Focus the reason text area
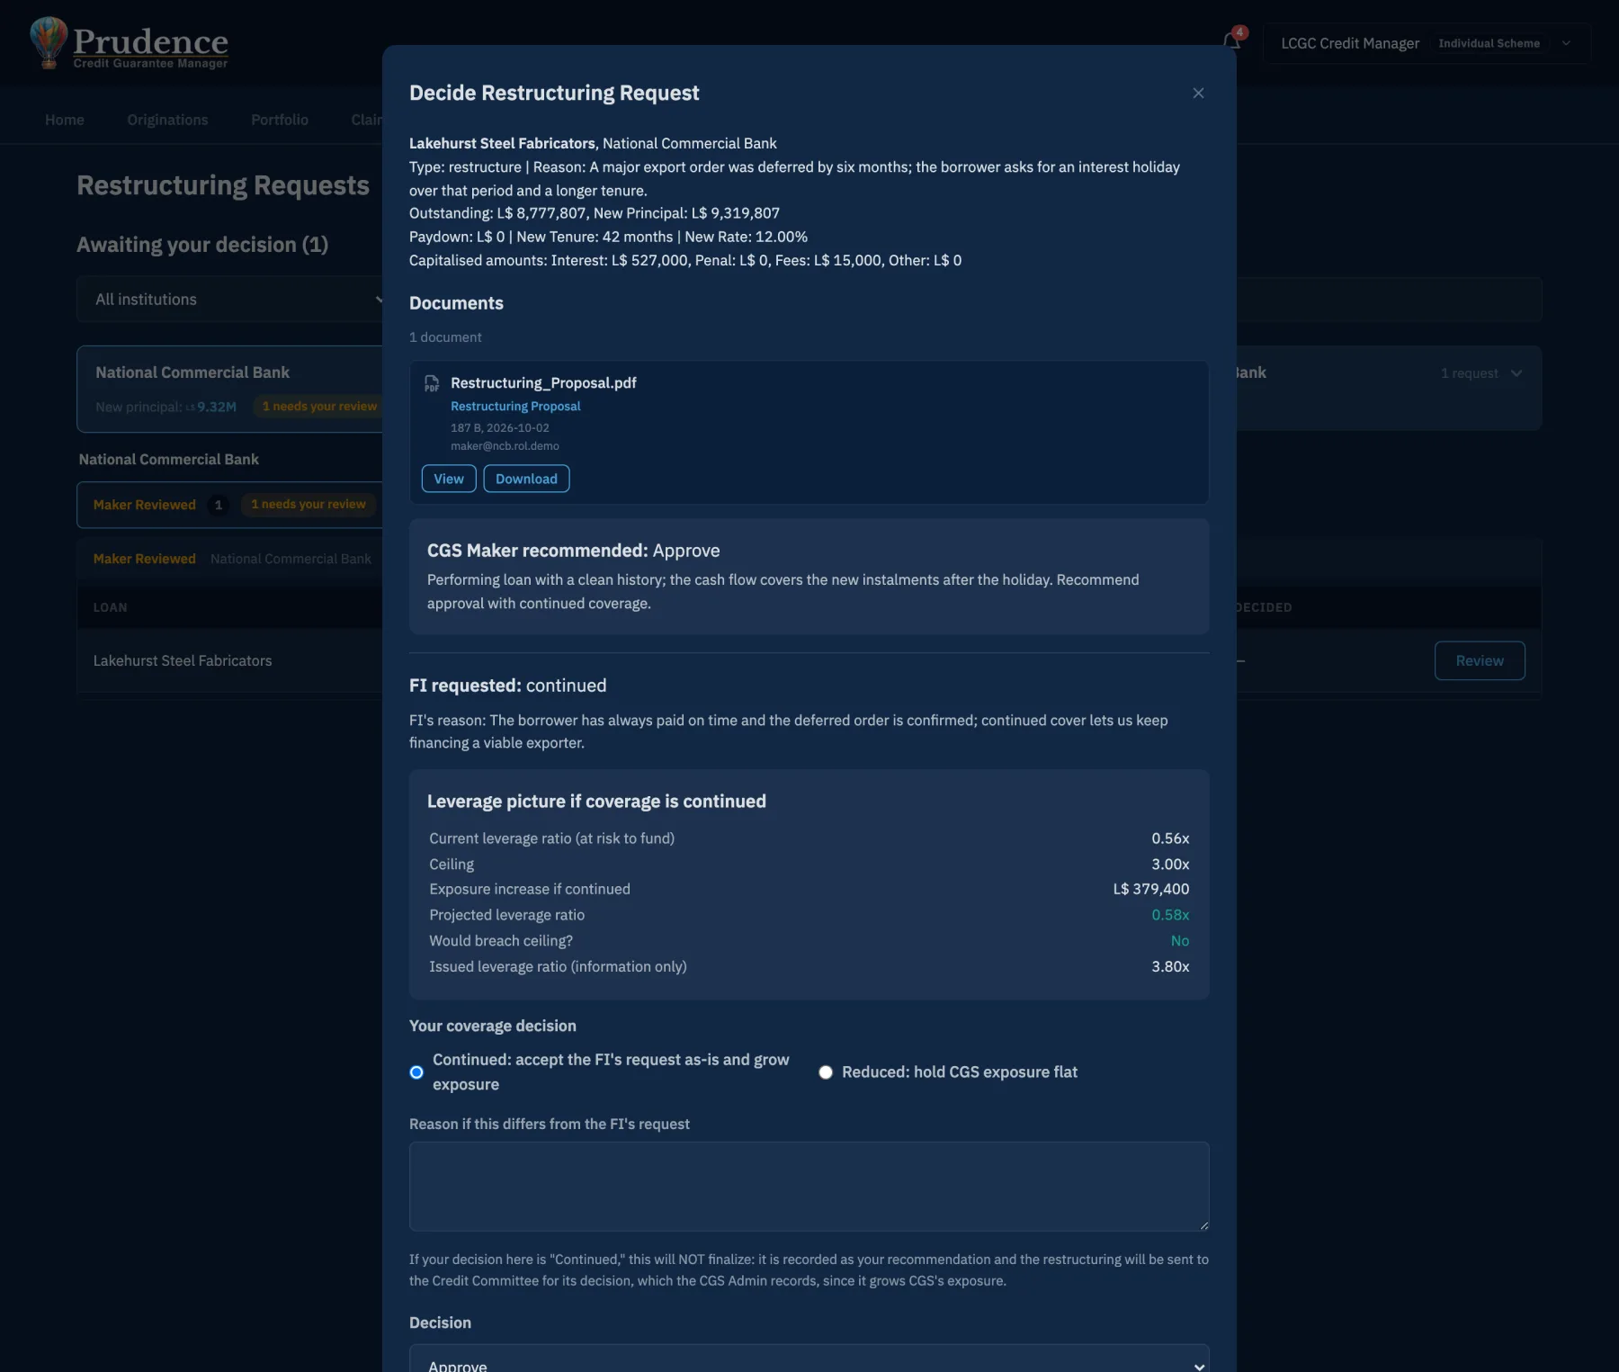This screenshot has height=1372, width=1619. [809, 1187]
